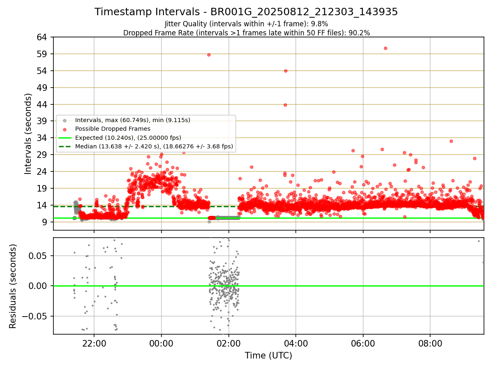The width and height of the screenshot is (493, 370).
Task: Click the red outlier near 33 seconds after 08:00
Action: click(x=451, y=141)
